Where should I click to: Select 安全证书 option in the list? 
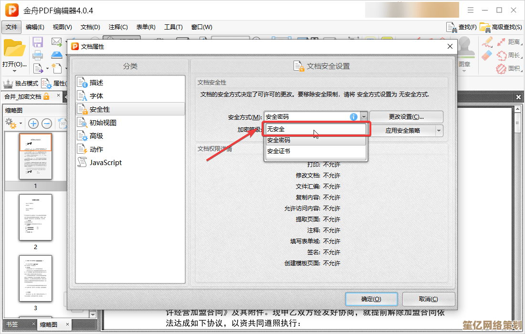[x=315, y=151]
